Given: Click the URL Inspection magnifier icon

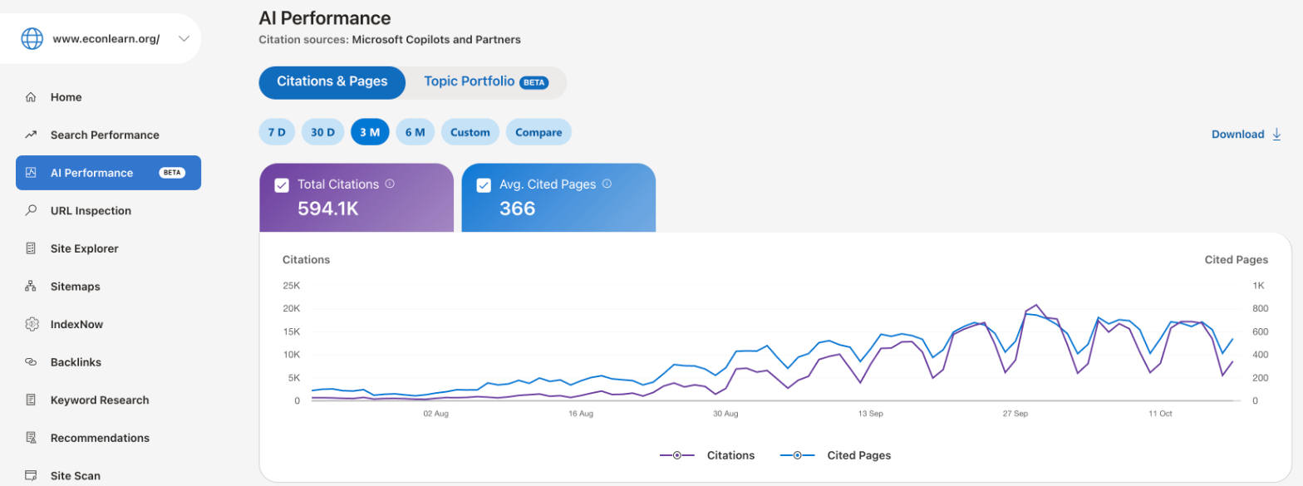Looking at the screenshot, I should tap(31, 210).
